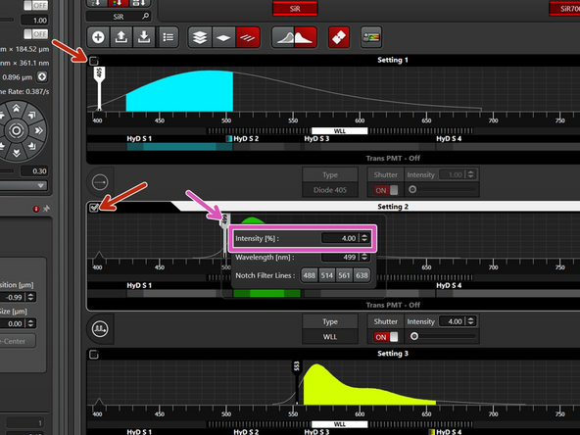Click the HyD S 4 yellow swatch in Setting 3

[432, 432]
